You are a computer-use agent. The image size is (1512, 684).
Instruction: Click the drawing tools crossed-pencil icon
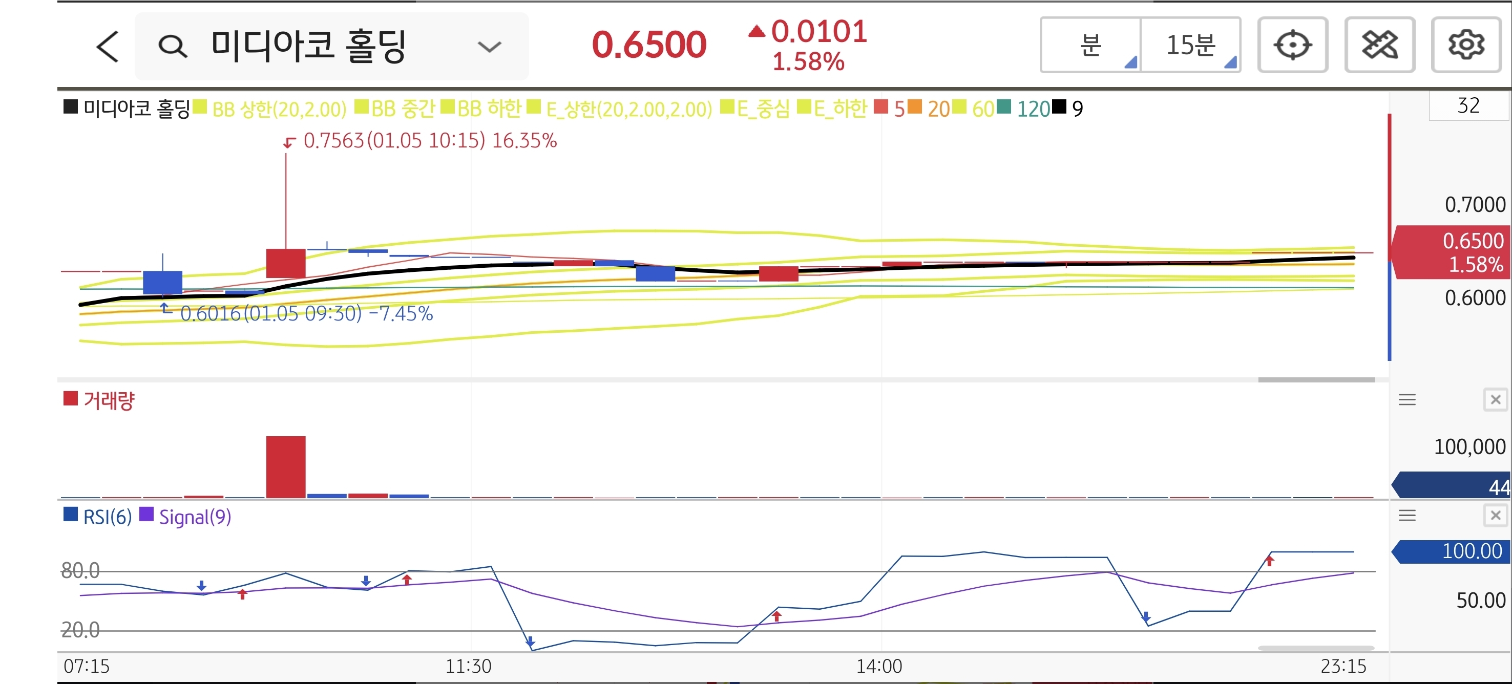pos(1379,45)
